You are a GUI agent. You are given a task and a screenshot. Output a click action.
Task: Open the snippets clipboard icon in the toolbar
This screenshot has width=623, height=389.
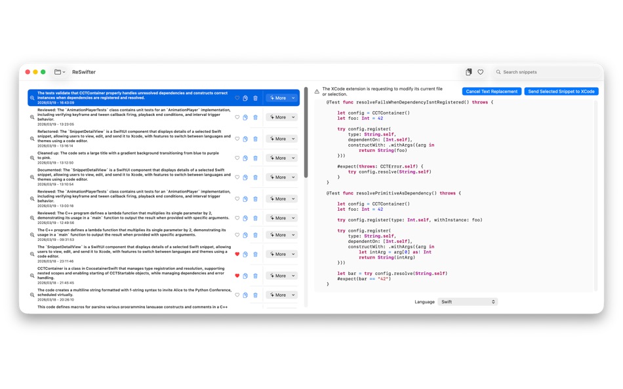(x=468, y=71)
